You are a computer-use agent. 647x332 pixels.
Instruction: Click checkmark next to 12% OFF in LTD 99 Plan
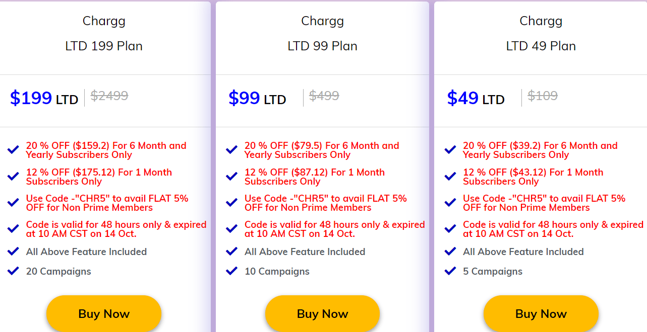pyautogui.click(x=231, y=176)
